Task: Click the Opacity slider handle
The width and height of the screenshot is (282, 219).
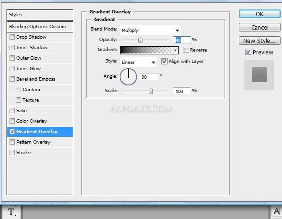Action: coord(140,40)
